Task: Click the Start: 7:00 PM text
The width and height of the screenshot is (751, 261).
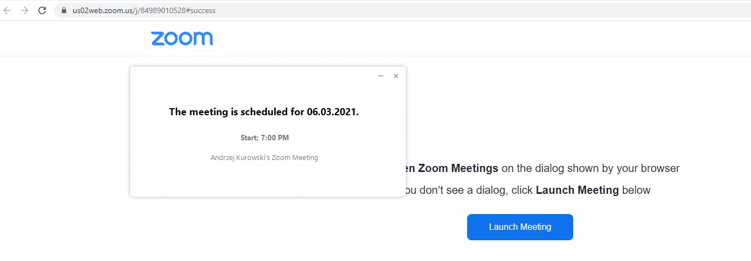Action: [265, 138]
